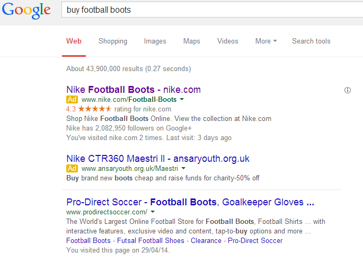Open the Pro-Direct Soccer sitelink

point(255,240)
